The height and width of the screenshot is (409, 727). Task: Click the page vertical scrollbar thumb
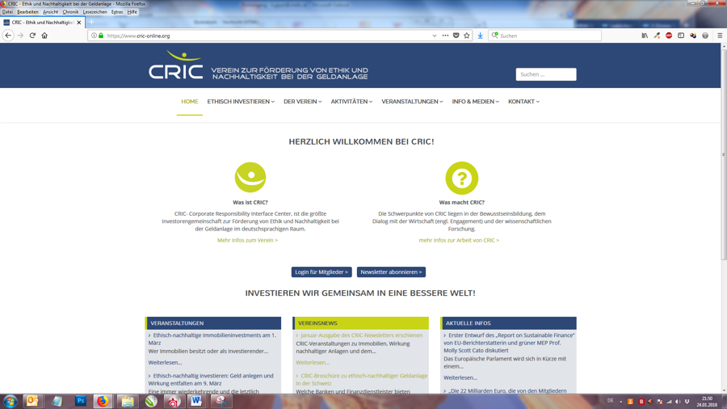(x=724, y=153)
